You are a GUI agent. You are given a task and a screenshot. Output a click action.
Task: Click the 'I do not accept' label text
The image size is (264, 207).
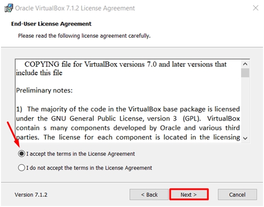pyautogui.click(x=89, y=168)
